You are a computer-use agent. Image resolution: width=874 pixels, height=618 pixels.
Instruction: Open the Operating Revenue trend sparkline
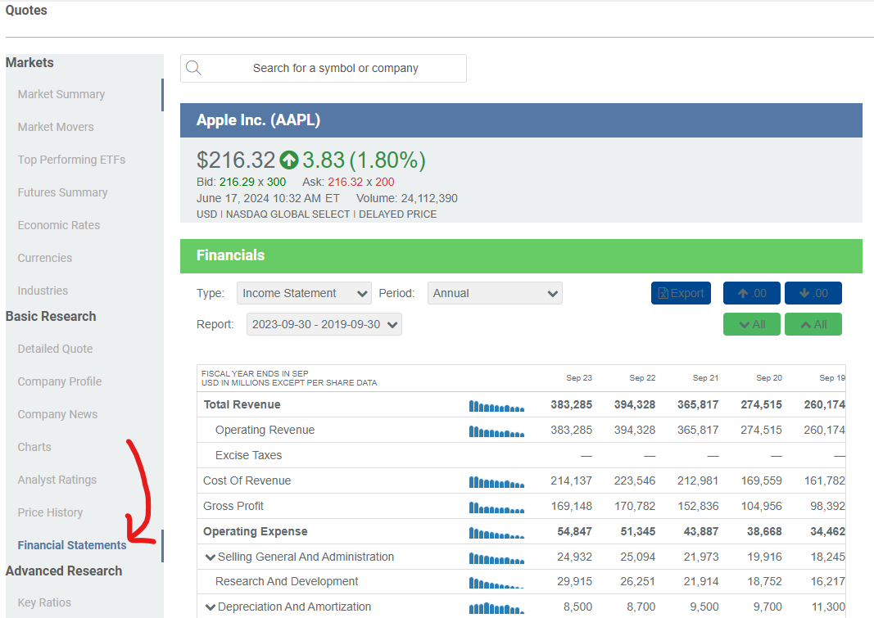(x=496, y=431)
